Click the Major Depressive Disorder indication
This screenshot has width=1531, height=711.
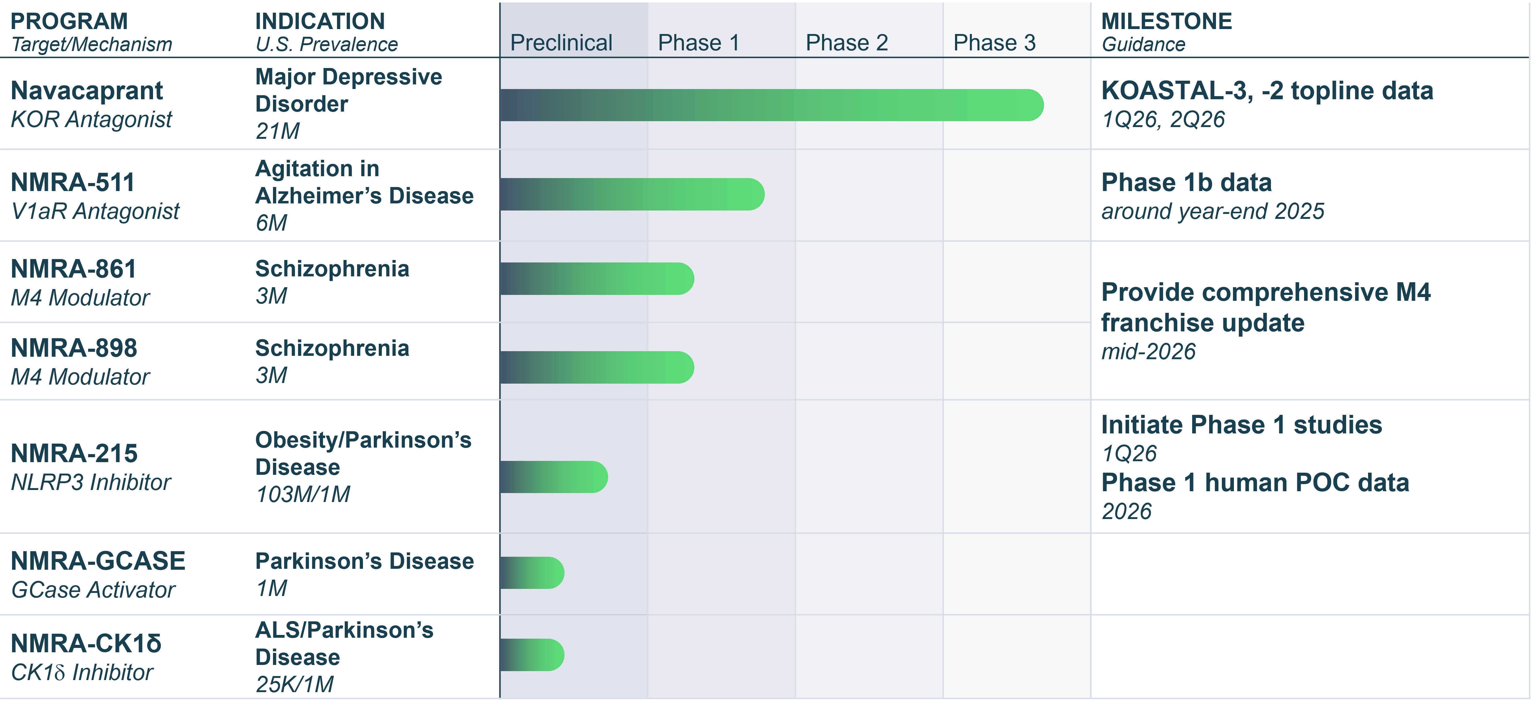pyautogui.click(x=348, y=90)
